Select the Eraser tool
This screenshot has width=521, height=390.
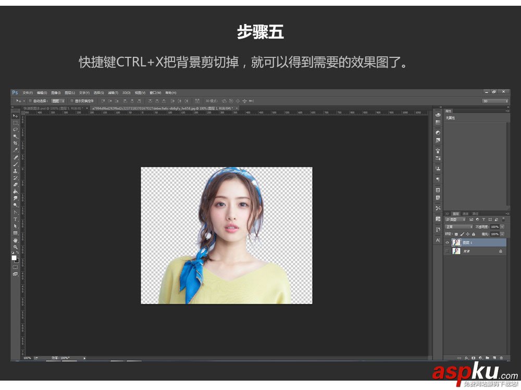coord(15,185)
